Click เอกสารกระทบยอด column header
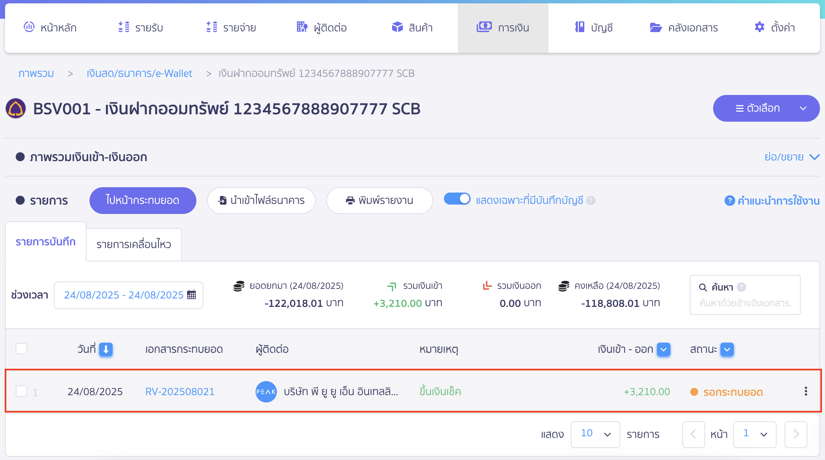The image size is (825, 460). pos(184,349)
